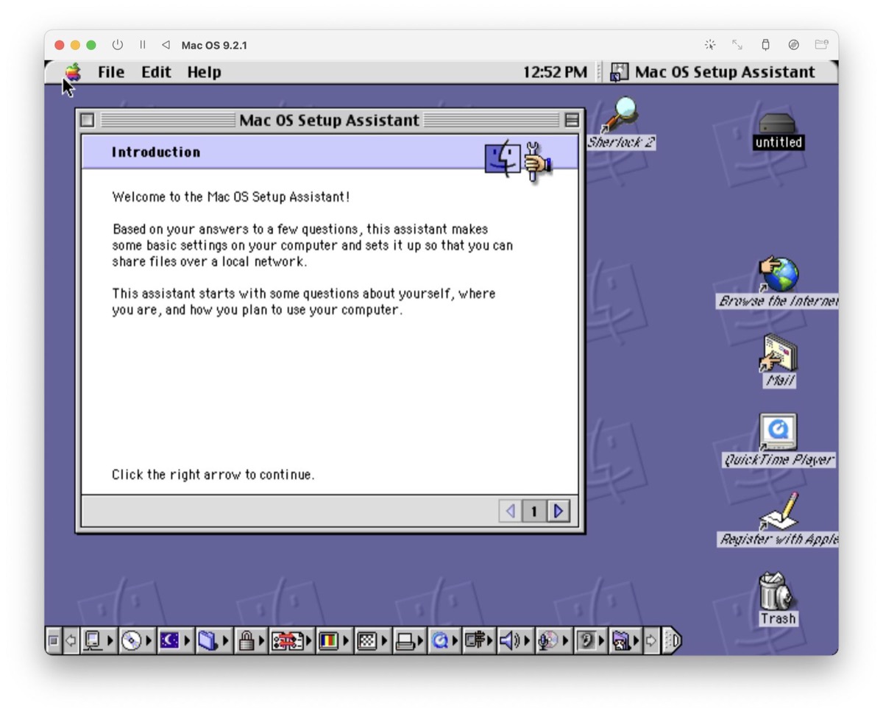Select the Trash icon

coord(778,599)
